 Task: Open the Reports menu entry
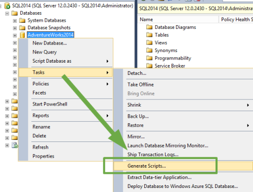65,116
